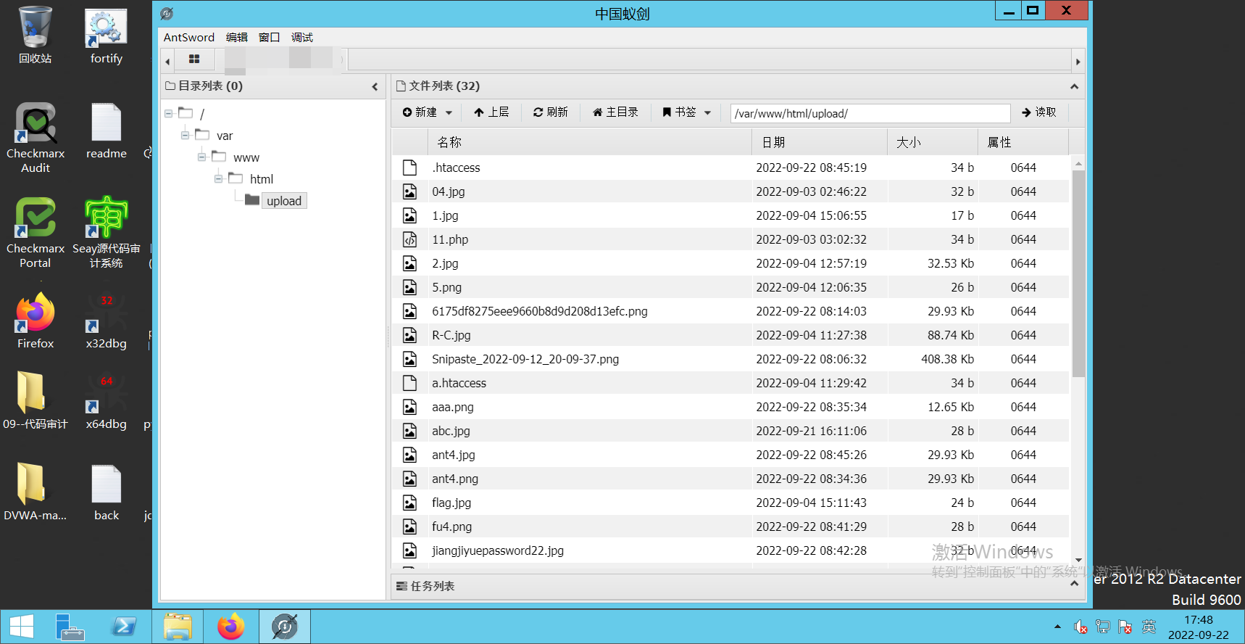Click the grid home tab icon
This screenshot has height=644, width=1245.
[x=194, y=59]
